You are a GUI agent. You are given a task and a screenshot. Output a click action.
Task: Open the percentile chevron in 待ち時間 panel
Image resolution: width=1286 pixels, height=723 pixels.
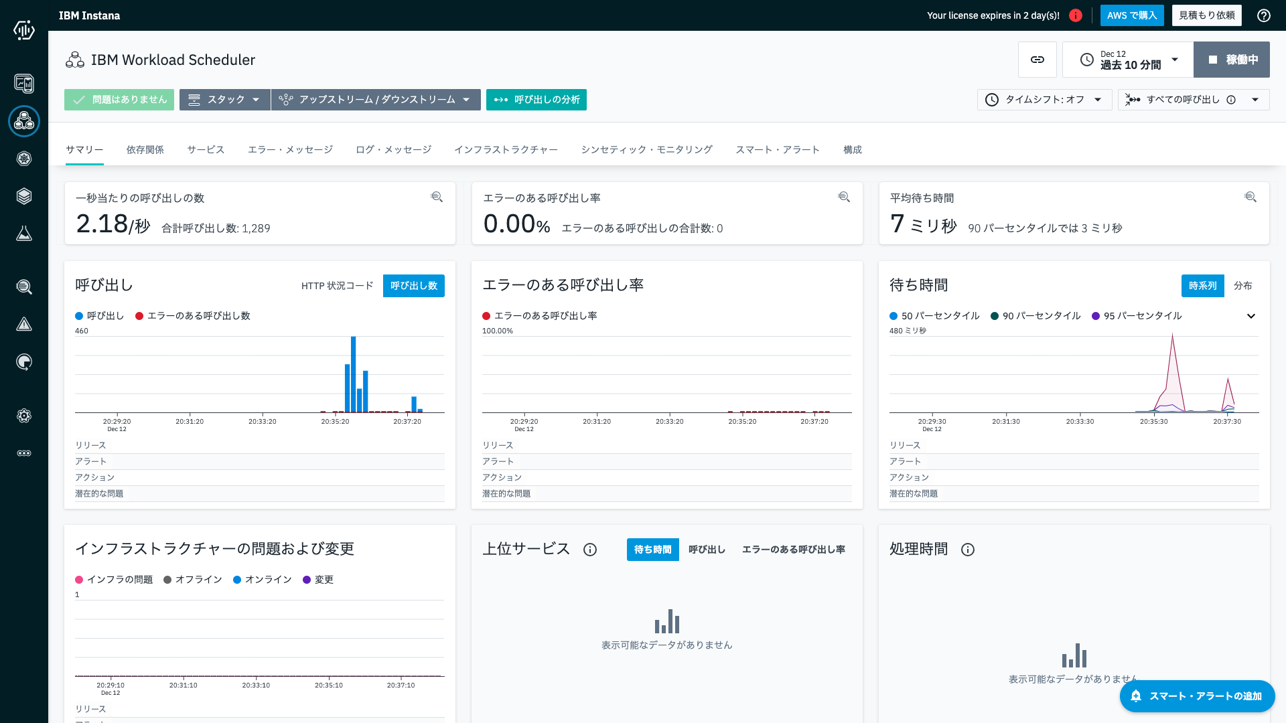coord(1251,315)
